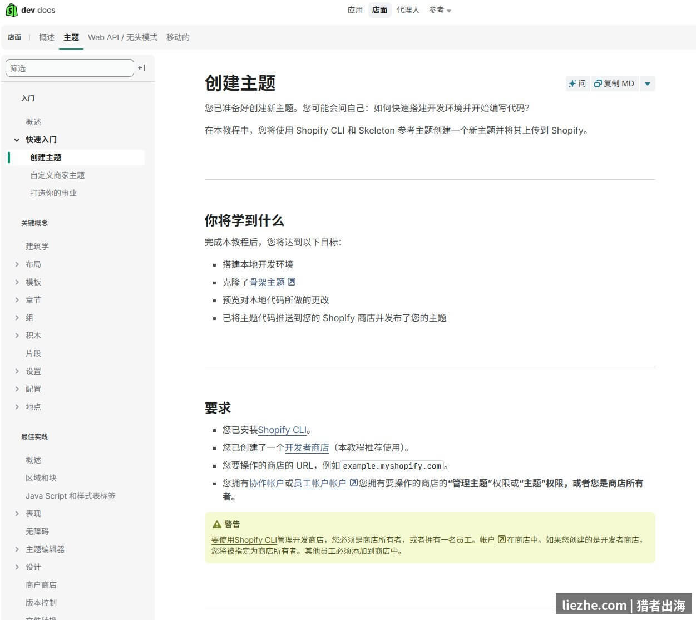Collapse the 快速入门 section
Screen dimensions: 696x620
coord(17,140)
